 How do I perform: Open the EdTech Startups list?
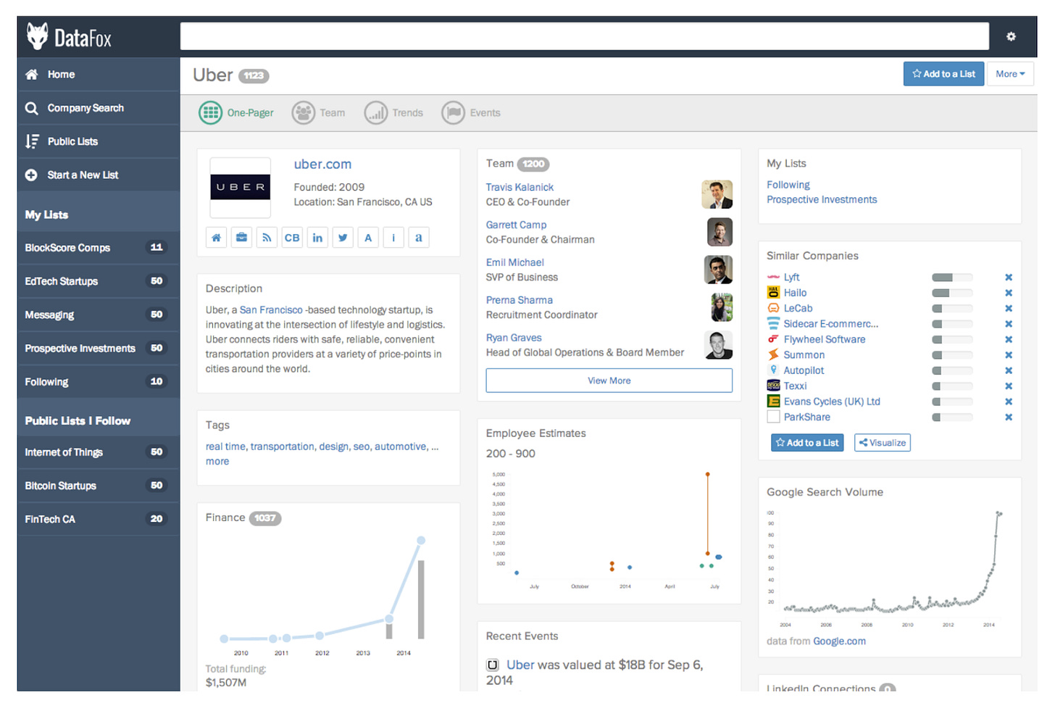pos(99,281)
